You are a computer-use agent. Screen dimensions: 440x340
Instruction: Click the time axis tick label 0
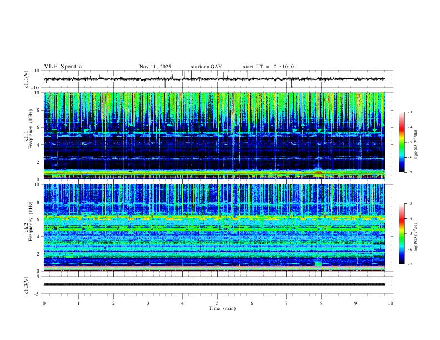coord(44,303)
